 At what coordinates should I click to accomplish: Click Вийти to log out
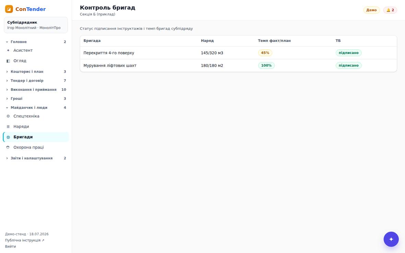tap(10, 246)
